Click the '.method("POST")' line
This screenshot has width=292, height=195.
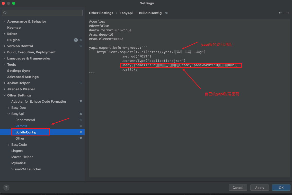click(x=136, y=56)
